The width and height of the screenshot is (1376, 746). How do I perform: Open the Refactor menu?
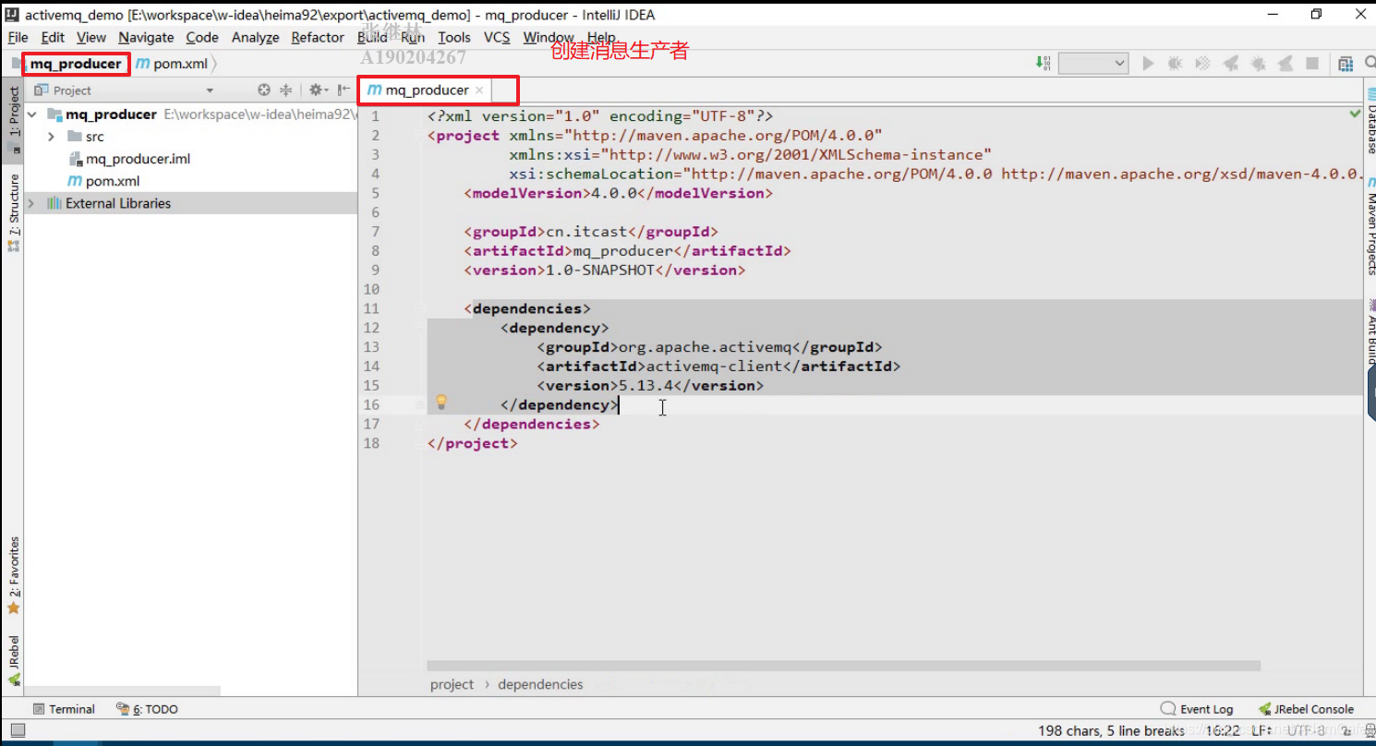318,37
